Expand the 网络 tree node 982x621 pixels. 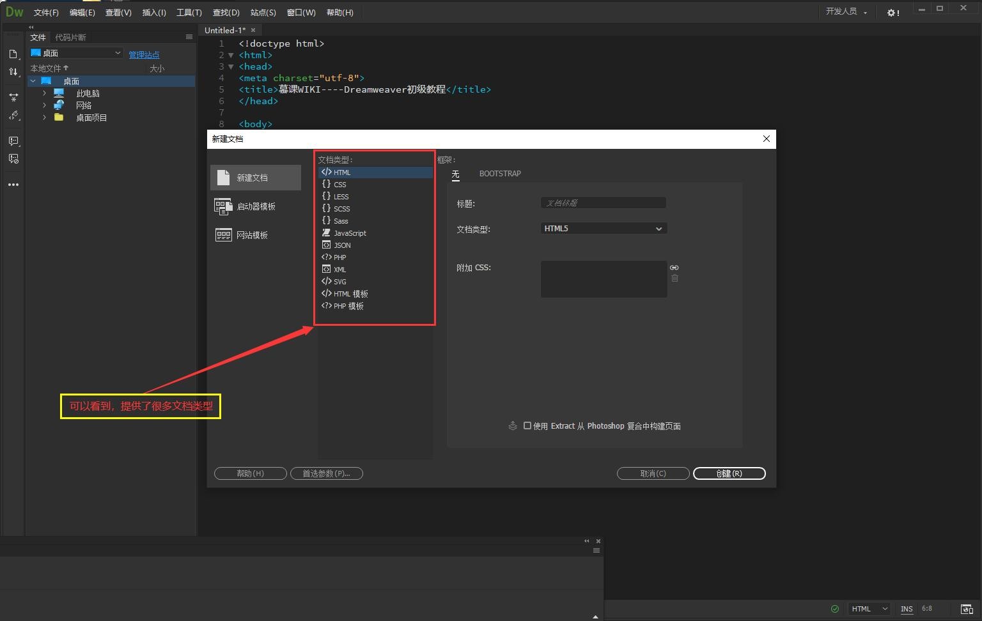pyautogui.click(x=44, y=105)
